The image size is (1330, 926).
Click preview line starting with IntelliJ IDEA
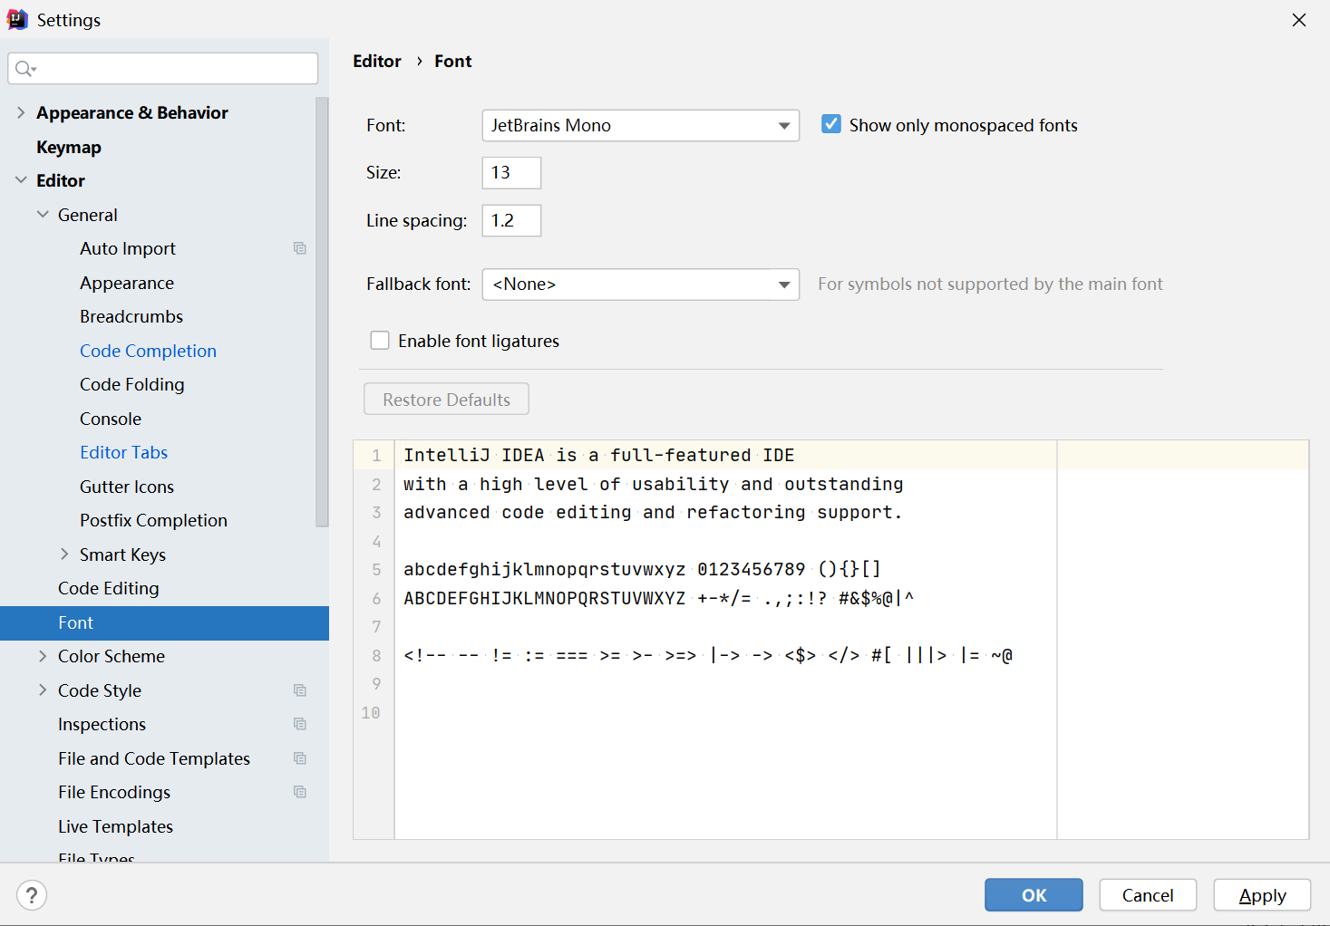click(x=599, y=455)
